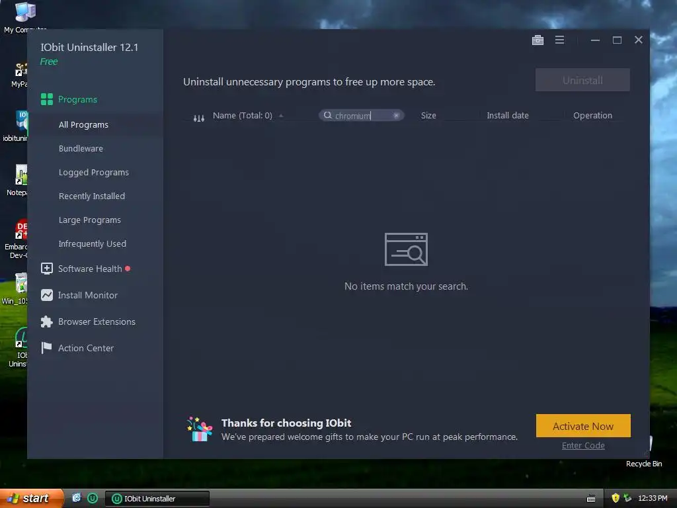Screen dimensions: 677x508
Task: Click the on-screen keyboard tray icon
Action: [x=591, y=499]
